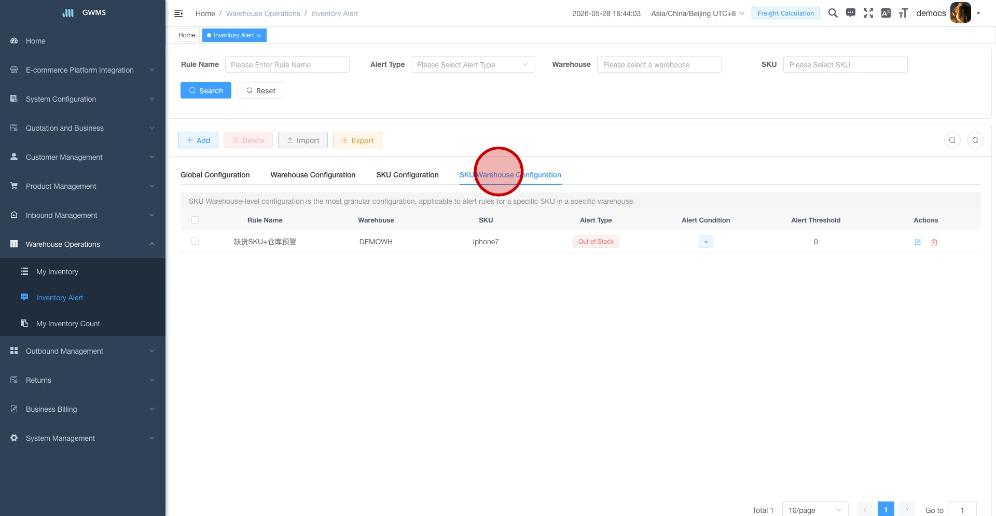The width and height of the screenshot is (996, 516).
Task: Switch to Warehouse Configuration tab
Action: point(313,175)
